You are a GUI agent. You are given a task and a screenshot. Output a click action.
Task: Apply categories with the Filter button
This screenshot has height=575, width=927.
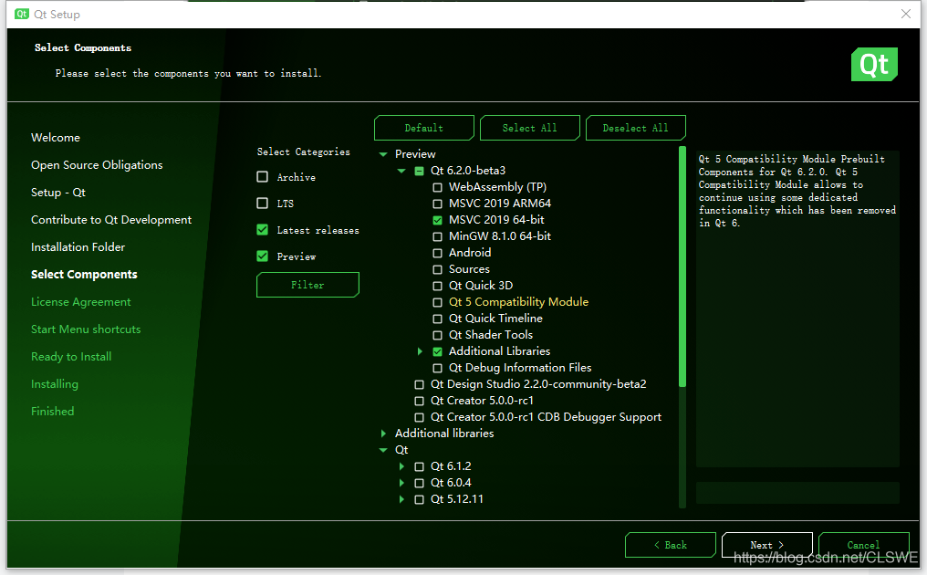click(x=307, y=285)
